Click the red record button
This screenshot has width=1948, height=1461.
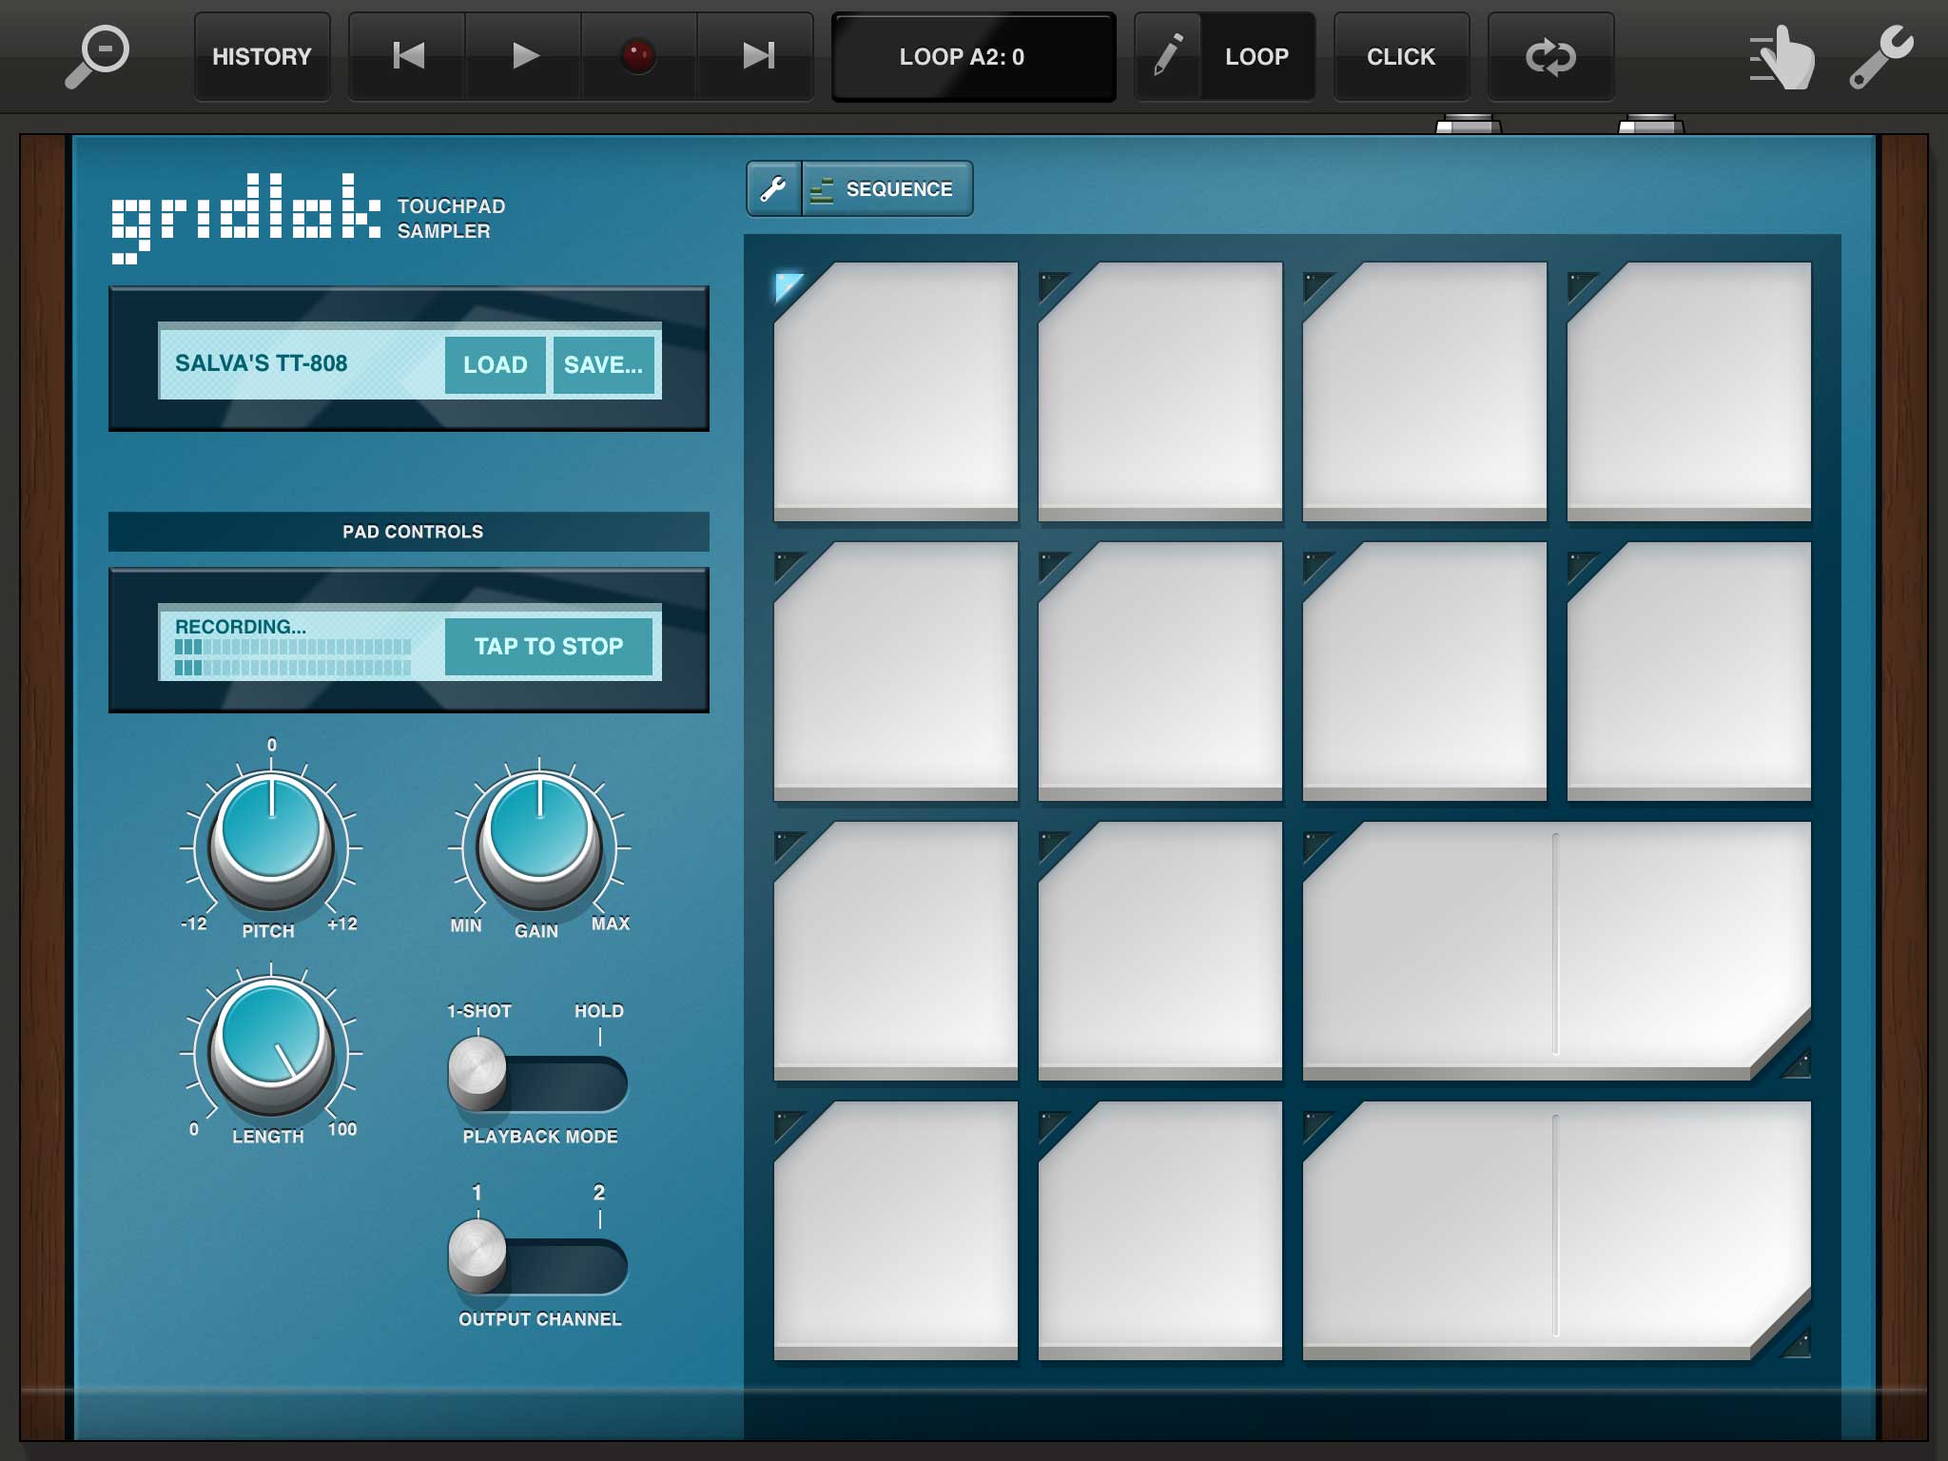[638, 56]
